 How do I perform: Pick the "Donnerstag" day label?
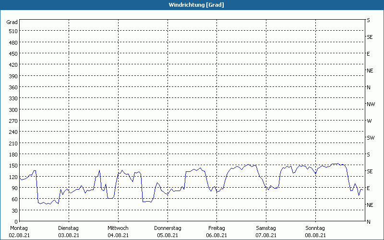[x=168, y=228]
